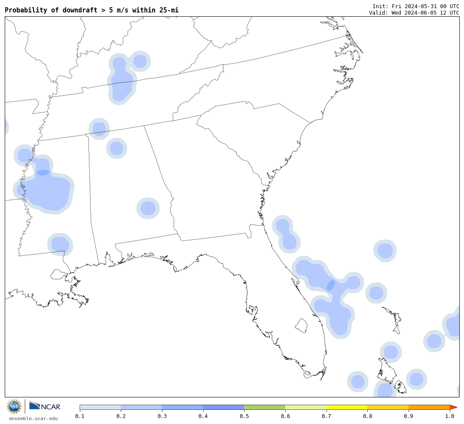Click the colorbar label 1.0
This screenshot has width=464, height=424.
click(x=450, y=416)
